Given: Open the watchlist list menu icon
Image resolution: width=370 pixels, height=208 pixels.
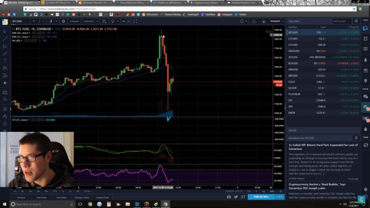Looking at the screenshot, I should coord(356,21).
